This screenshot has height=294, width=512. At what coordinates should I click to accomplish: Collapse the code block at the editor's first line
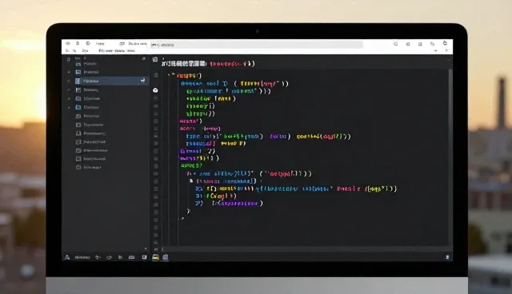tap(169, 75)
